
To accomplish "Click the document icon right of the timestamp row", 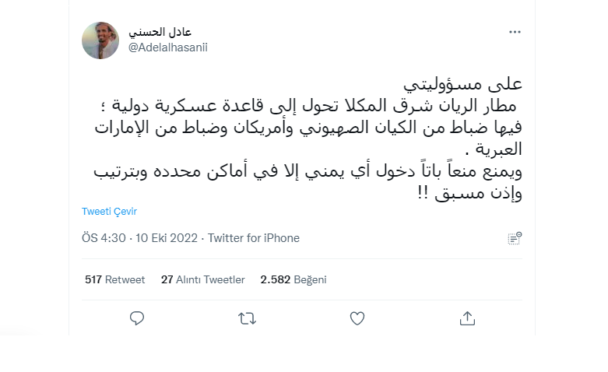I will click(514, 238).
